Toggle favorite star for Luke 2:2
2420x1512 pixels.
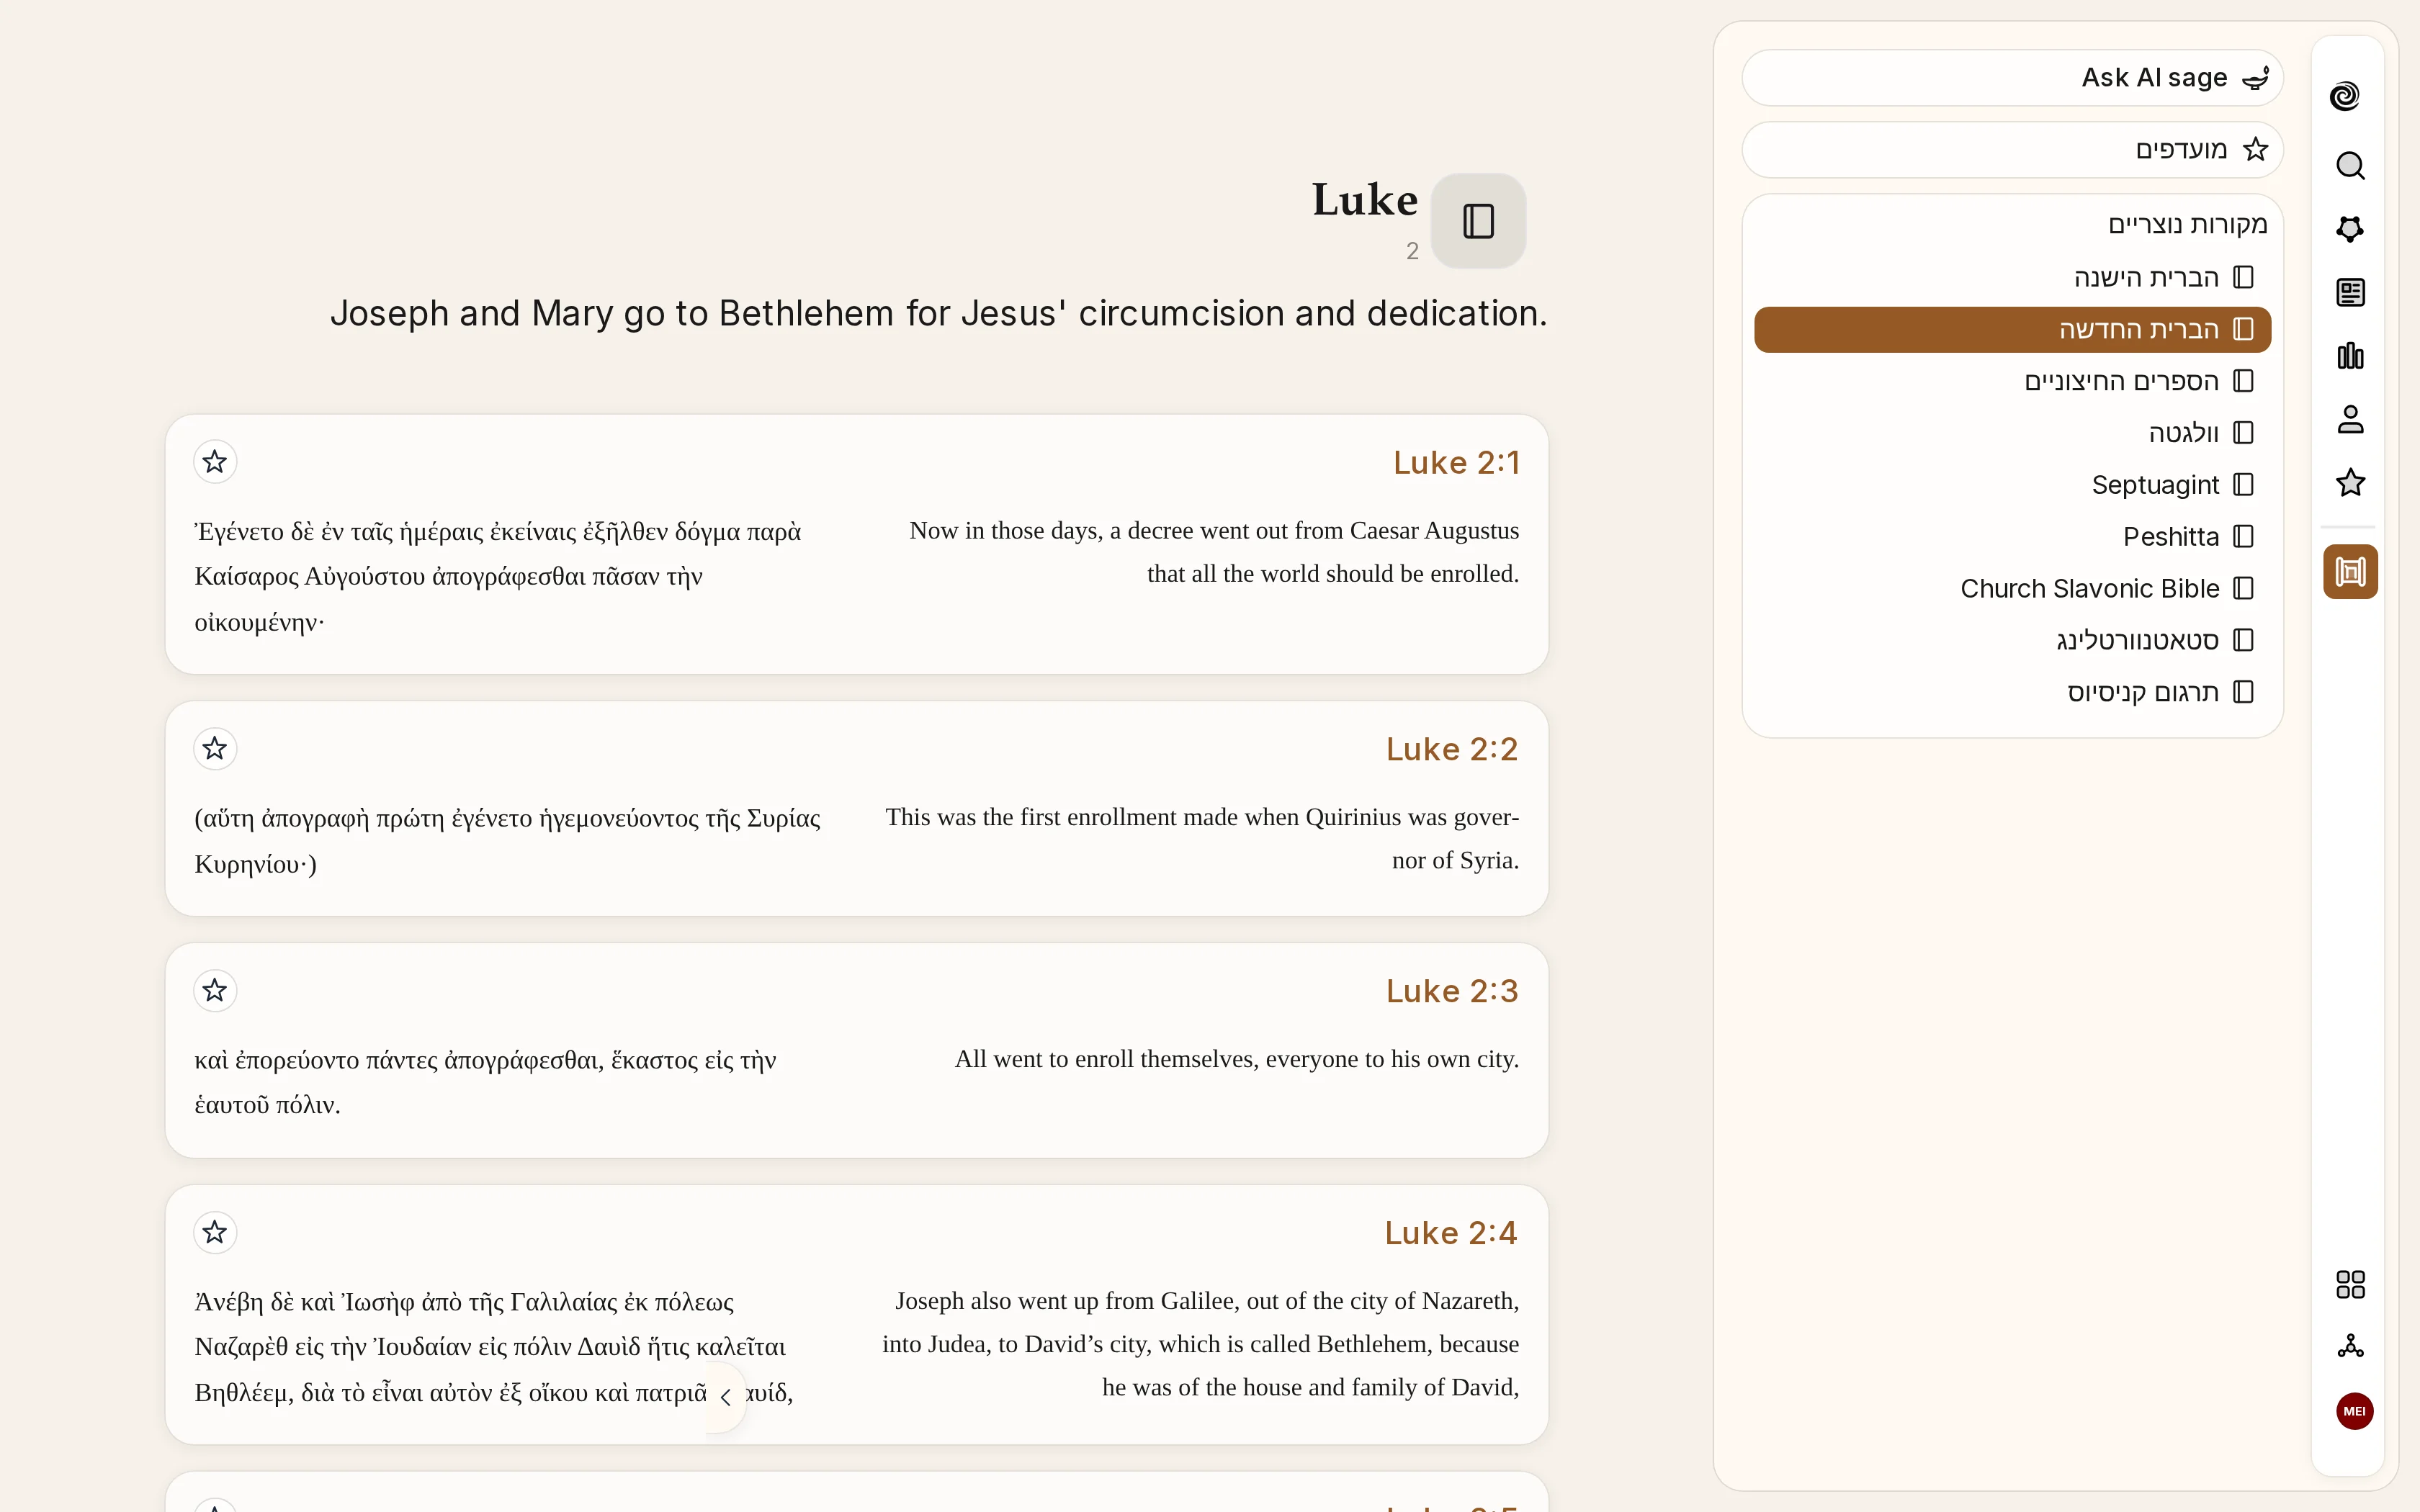(215, 748)
